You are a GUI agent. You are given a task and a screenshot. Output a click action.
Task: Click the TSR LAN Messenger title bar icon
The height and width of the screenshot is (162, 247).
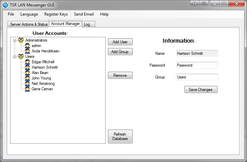pos(5,5)
